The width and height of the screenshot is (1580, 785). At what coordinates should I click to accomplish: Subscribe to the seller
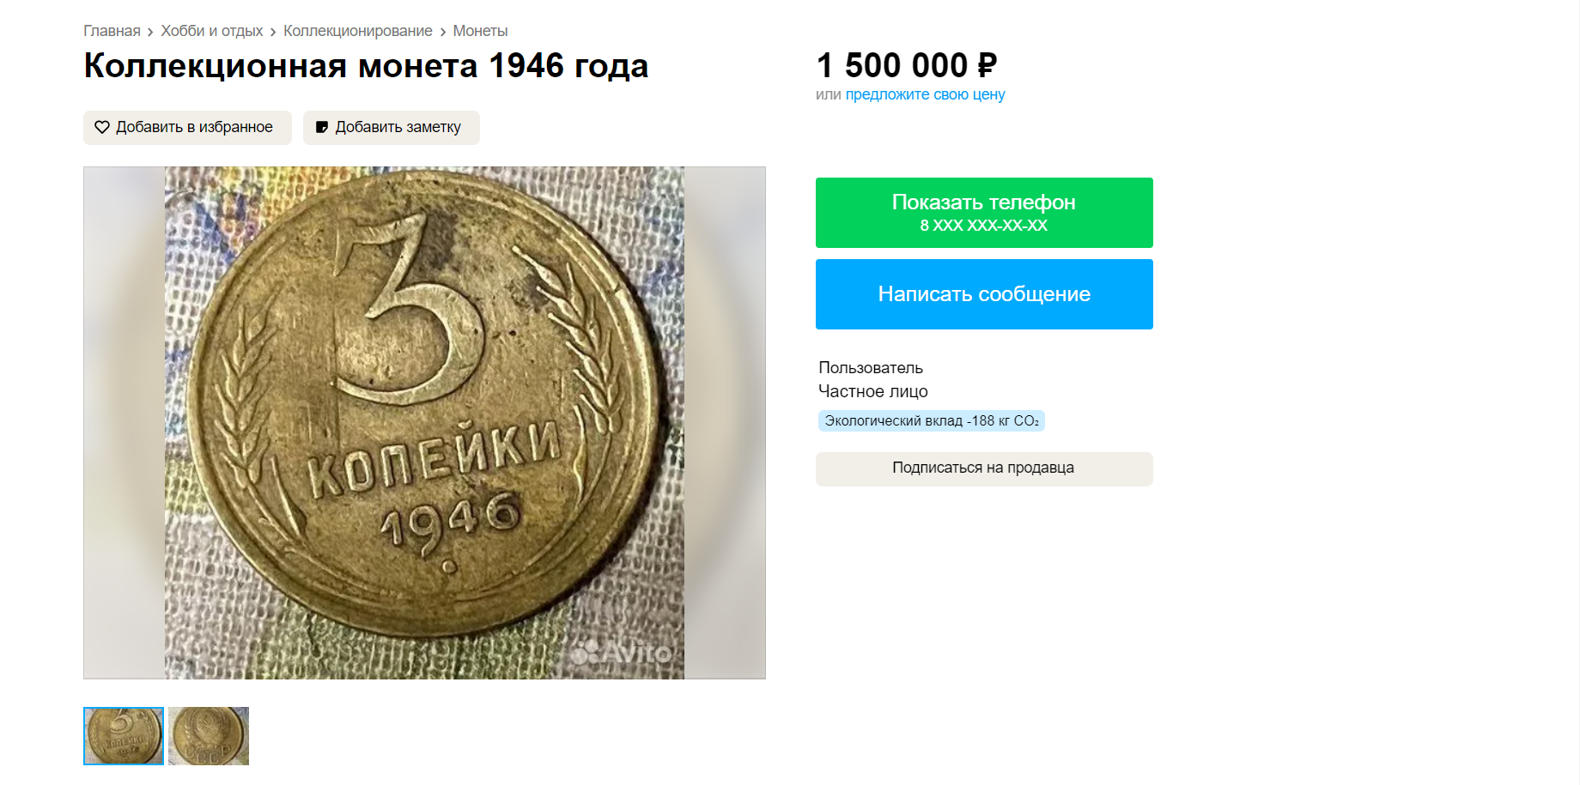coord(984,468)
